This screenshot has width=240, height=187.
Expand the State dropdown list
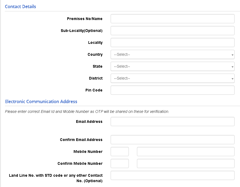coord(172,66)
